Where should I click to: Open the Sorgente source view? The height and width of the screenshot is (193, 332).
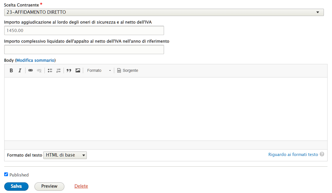coord(128,70)
